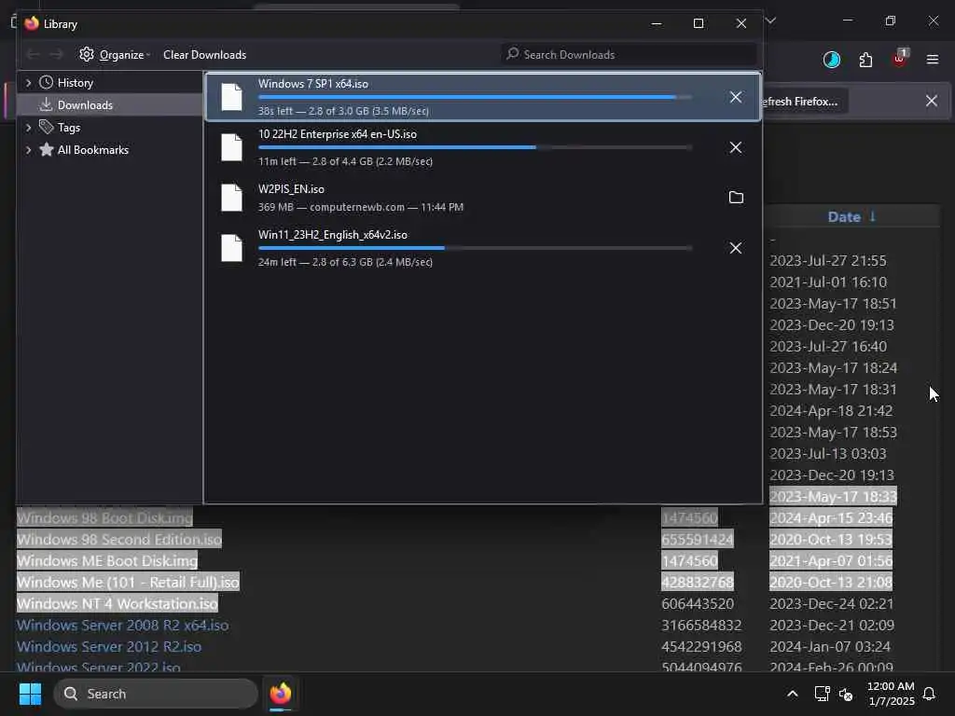Image resolution: width=955 pixels, height=716 pixels.
Task: Click the Refresh Firefox button
Action: pyautogui.click(x=804, y=102)
